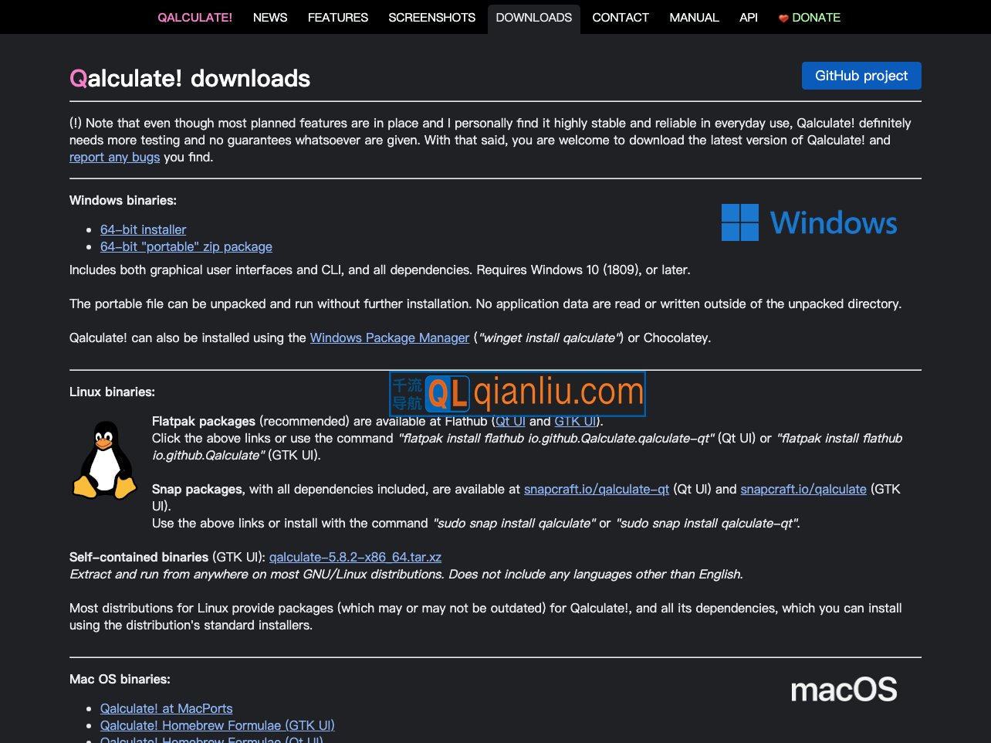Open the News menu item

click(270, 17)
